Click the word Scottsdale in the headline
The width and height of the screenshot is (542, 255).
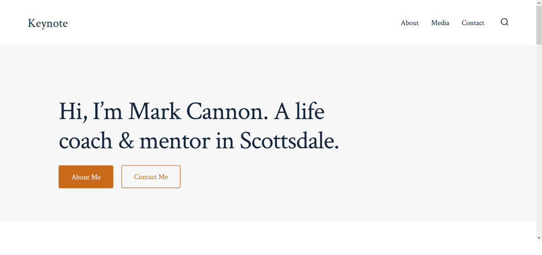[x=289, y=141]
